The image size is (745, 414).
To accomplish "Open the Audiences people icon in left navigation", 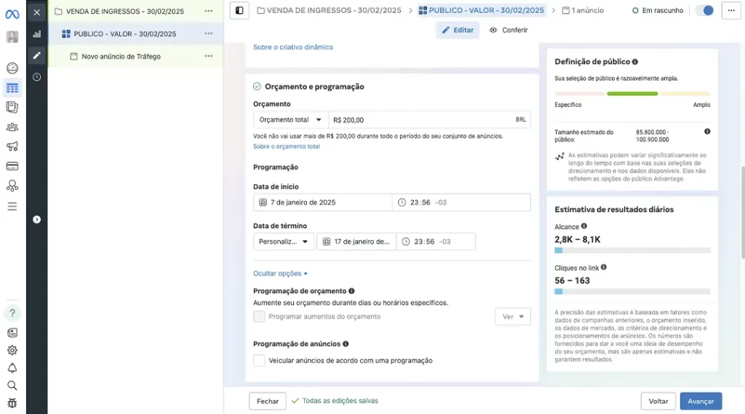I will click(12, 127).
